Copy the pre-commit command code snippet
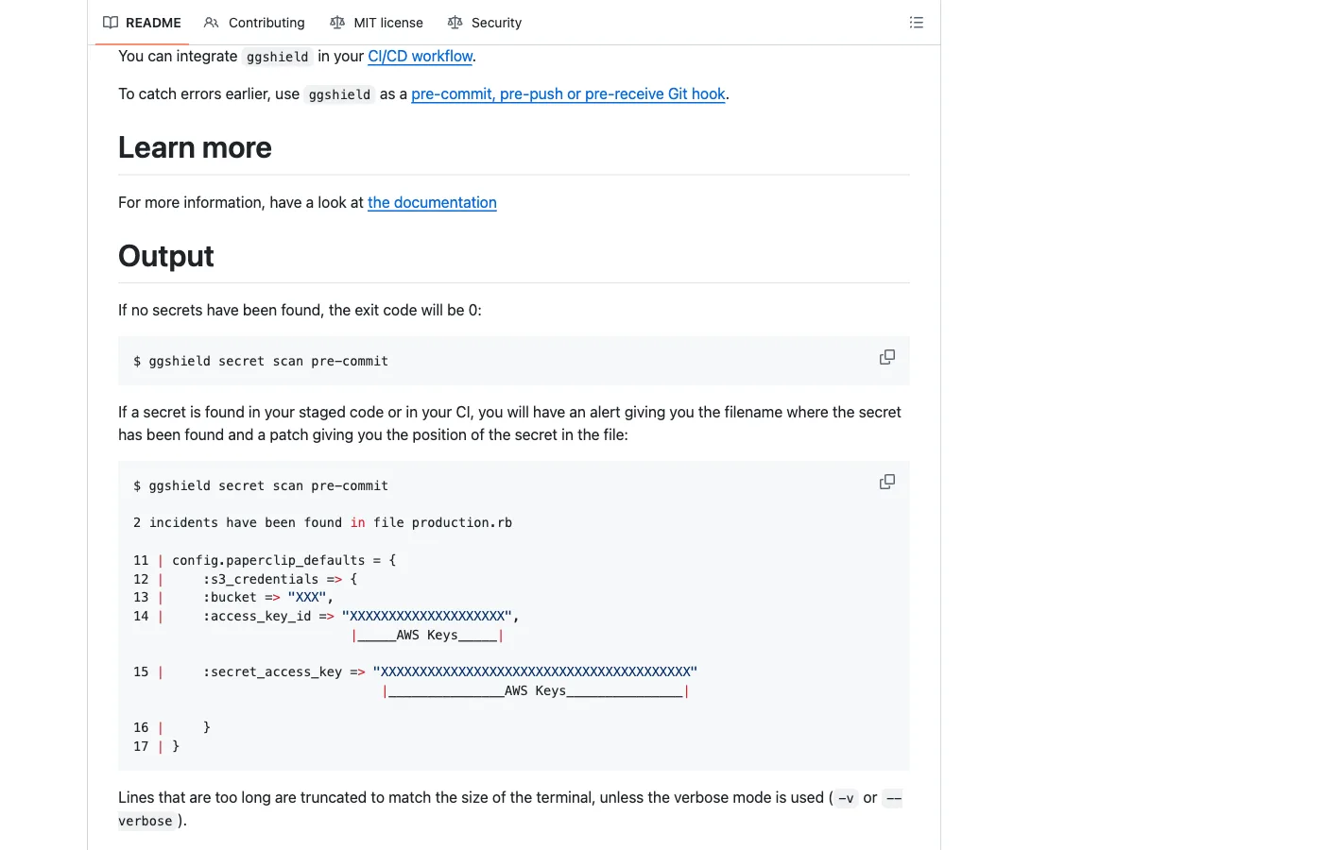The image size is (1323, 850). pyautogui.click(x=886, y=357)
